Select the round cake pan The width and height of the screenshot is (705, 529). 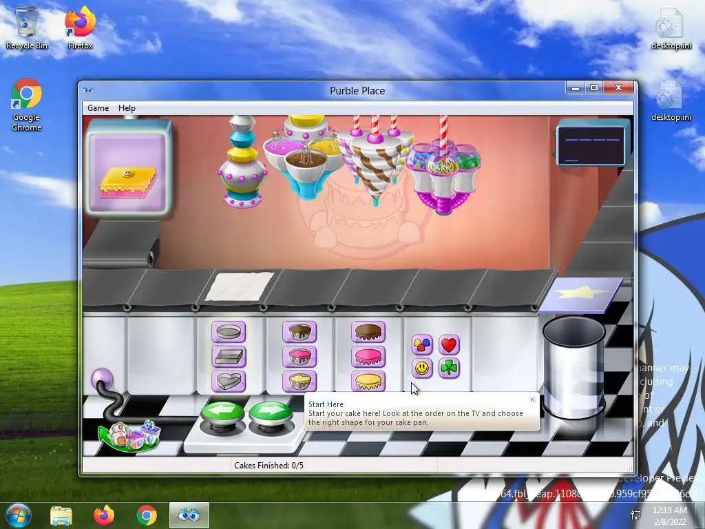229,332
